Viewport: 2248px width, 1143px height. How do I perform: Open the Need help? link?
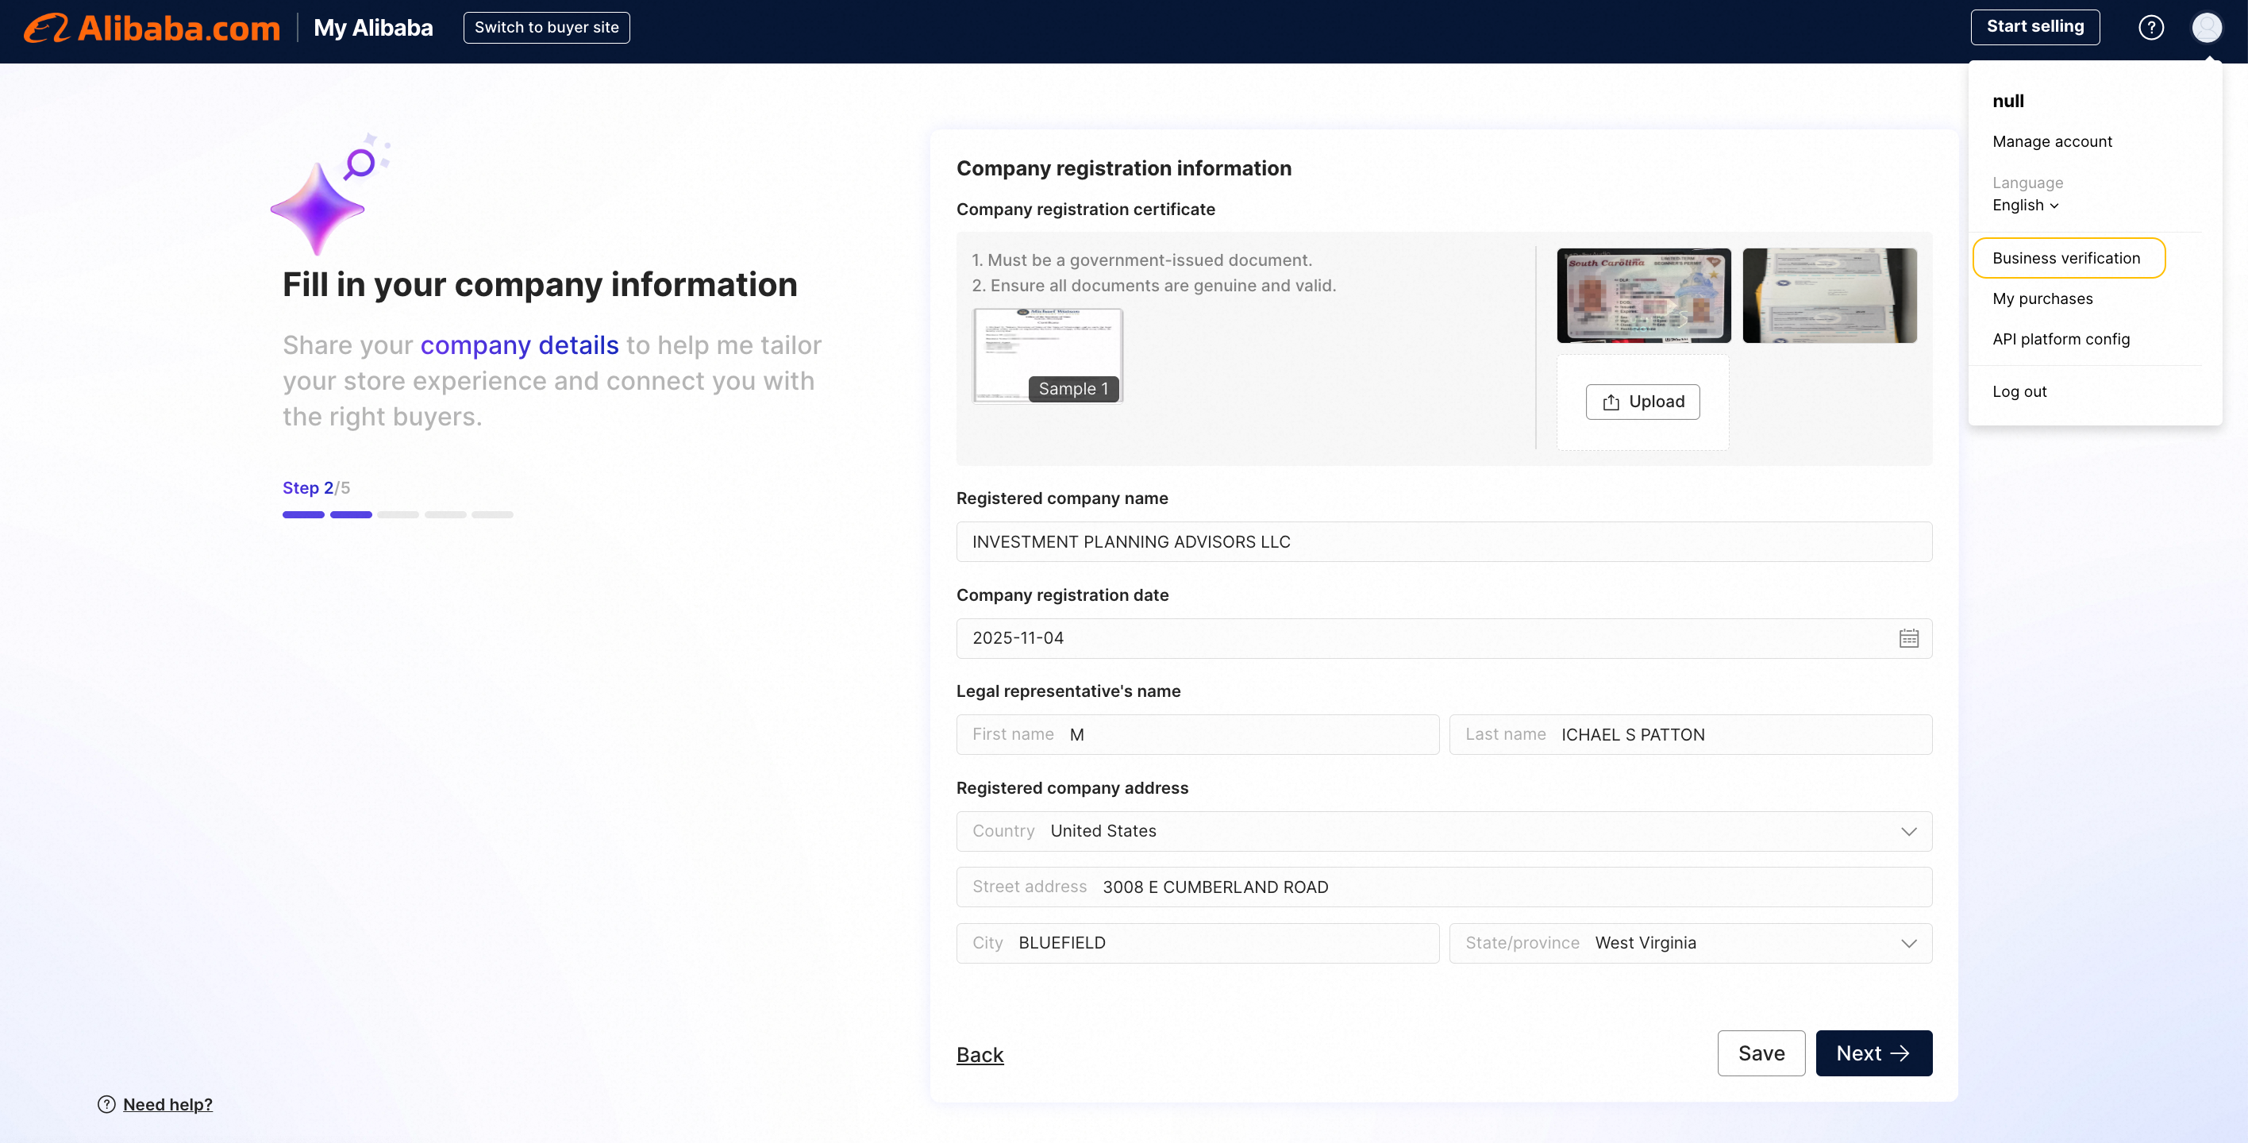[x=167, y=1105]
